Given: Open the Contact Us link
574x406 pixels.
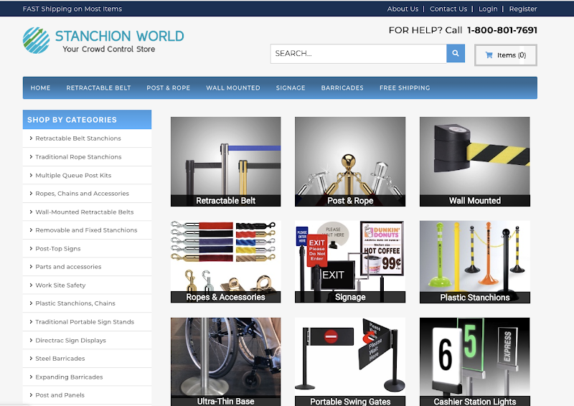Looking at the screenshot, I should coord(448,9).
